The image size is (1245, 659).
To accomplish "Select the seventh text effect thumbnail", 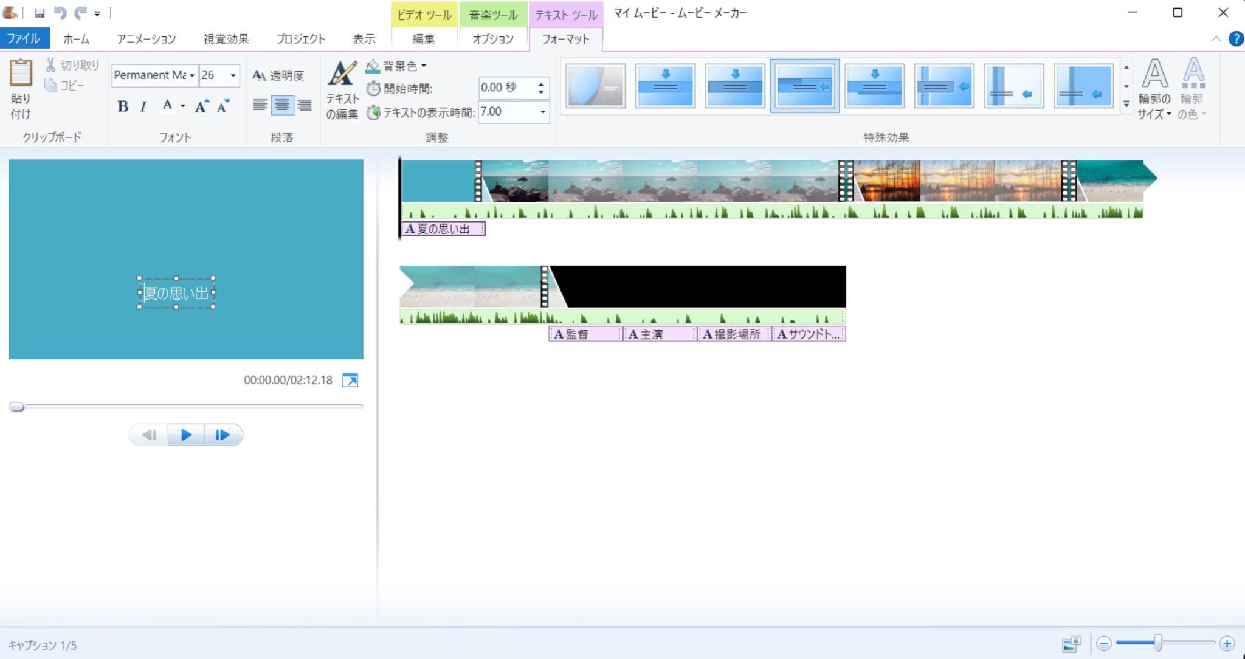I will [x=1014, y=86].
